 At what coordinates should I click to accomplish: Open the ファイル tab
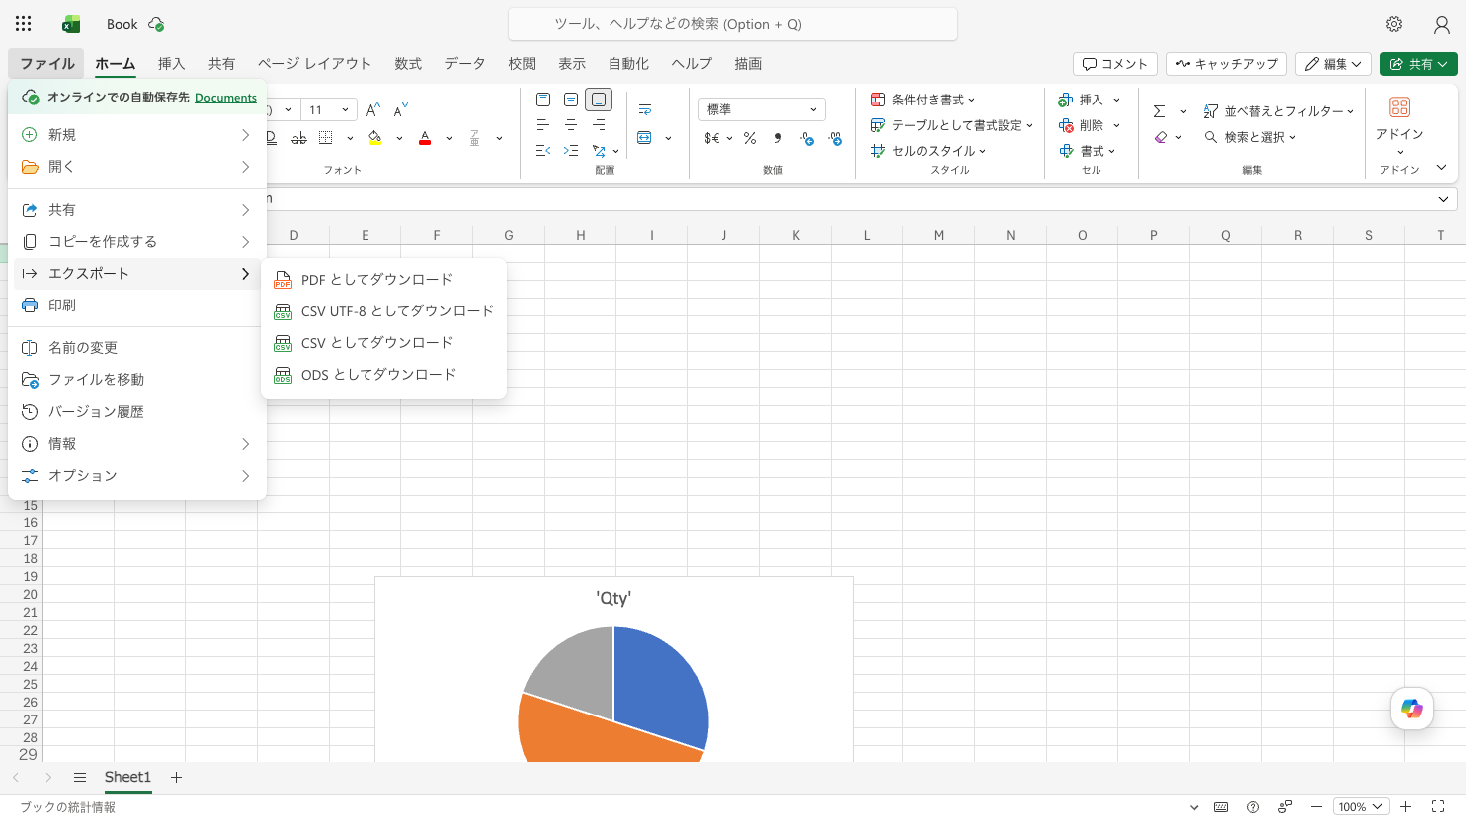coord(47,63)
